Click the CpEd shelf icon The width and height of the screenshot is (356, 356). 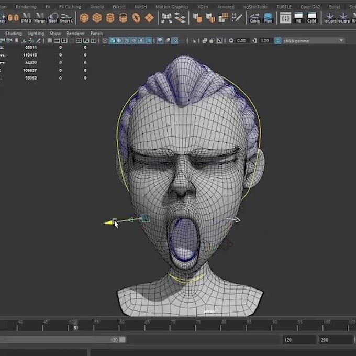[x=313, y=18]
